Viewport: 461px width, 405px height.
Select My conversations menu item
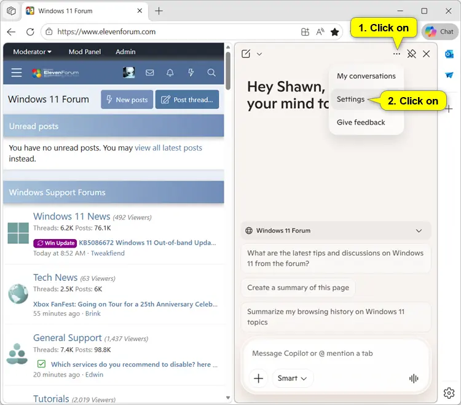click(x=366, y=76)
